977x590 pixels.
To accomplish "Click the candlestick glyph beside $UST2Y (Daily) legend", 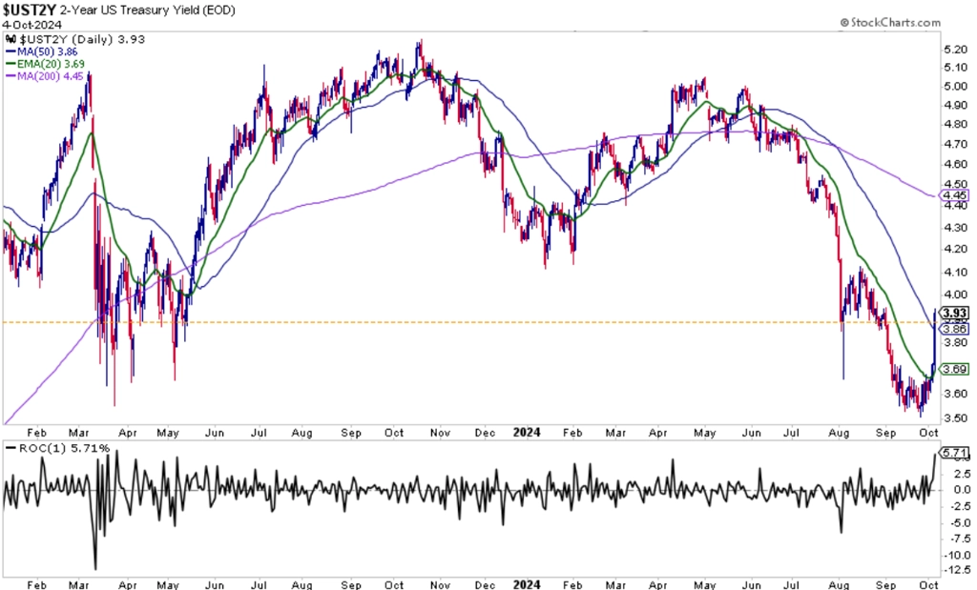I will [10, 39].
